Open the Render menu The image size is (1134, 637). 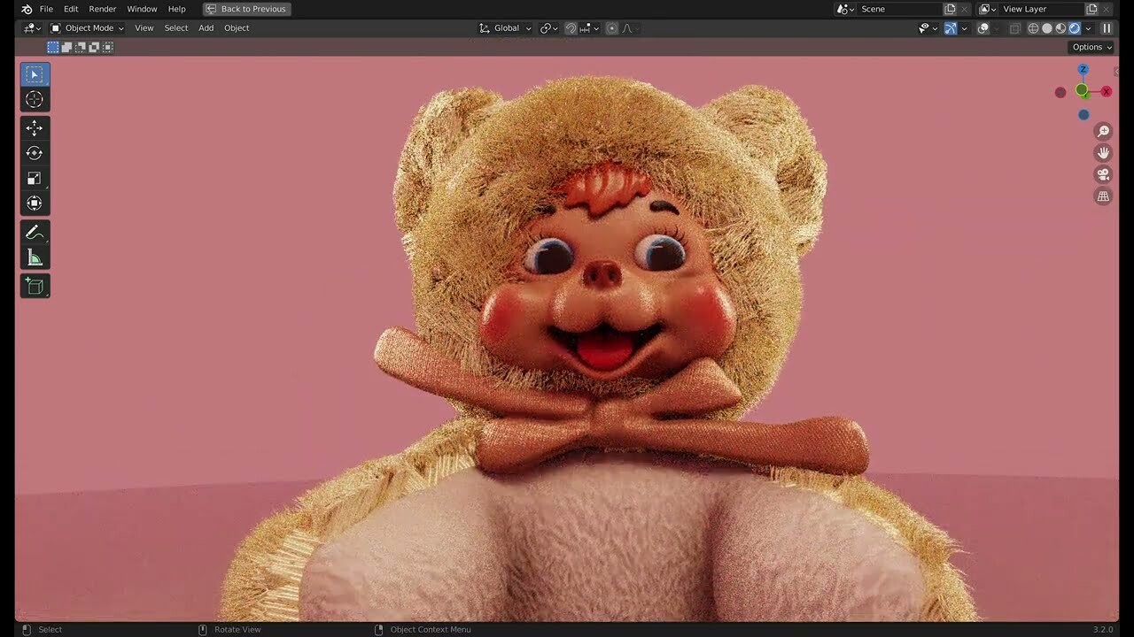(x=102, y=9)
